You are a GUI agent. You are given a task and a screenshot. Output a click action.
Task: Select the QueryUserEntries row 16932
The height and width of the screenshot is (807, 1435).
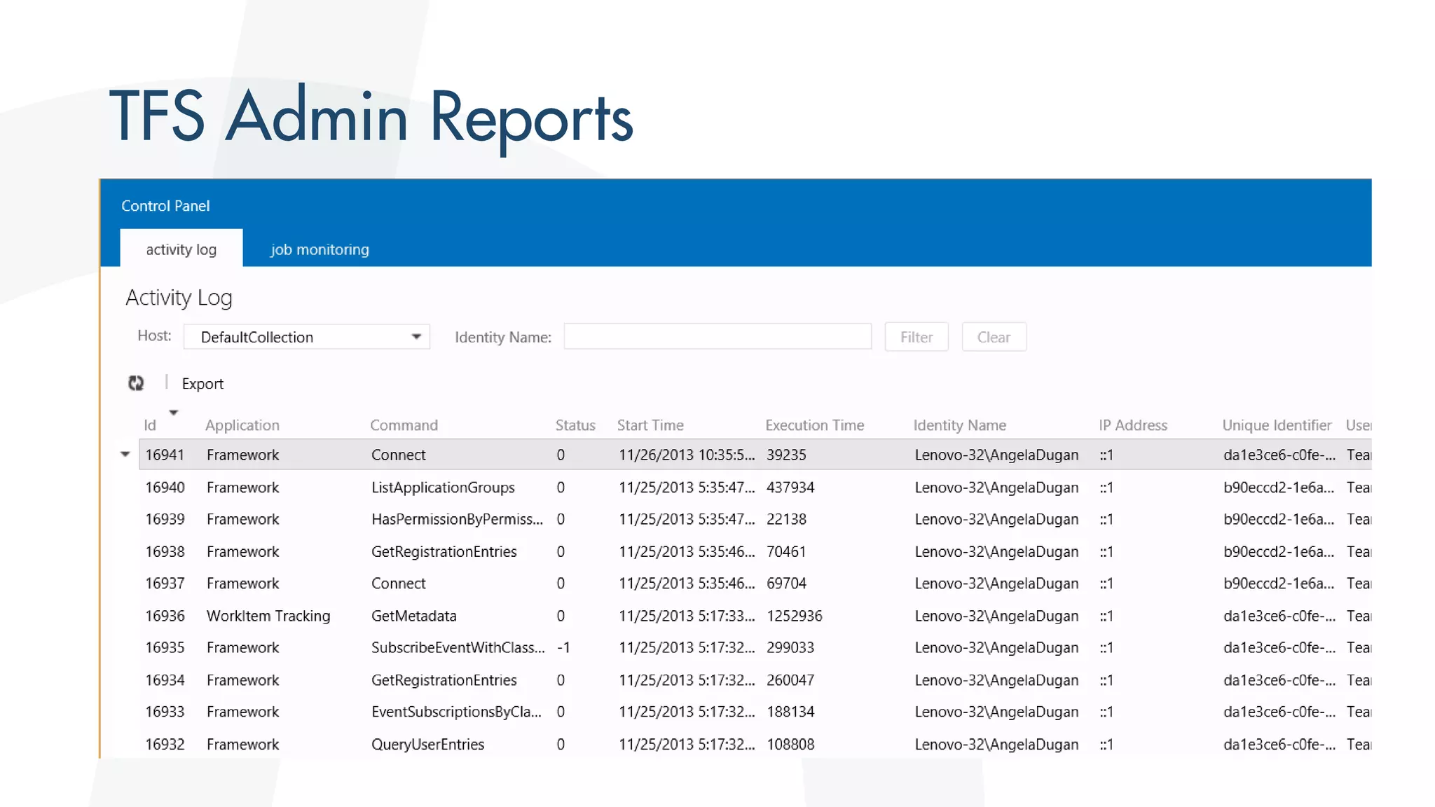[427, 744]
